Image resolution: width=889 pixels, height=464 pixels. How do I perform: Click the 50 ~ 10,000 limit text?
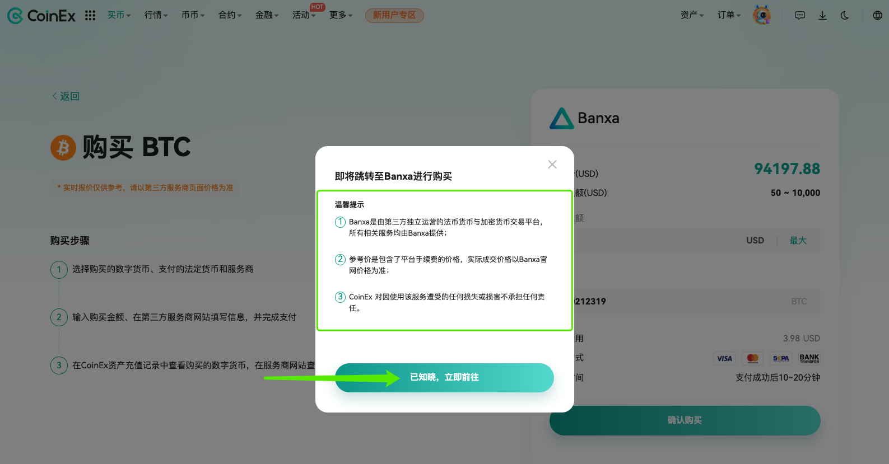pyautogui.click(x=795, y=193)
